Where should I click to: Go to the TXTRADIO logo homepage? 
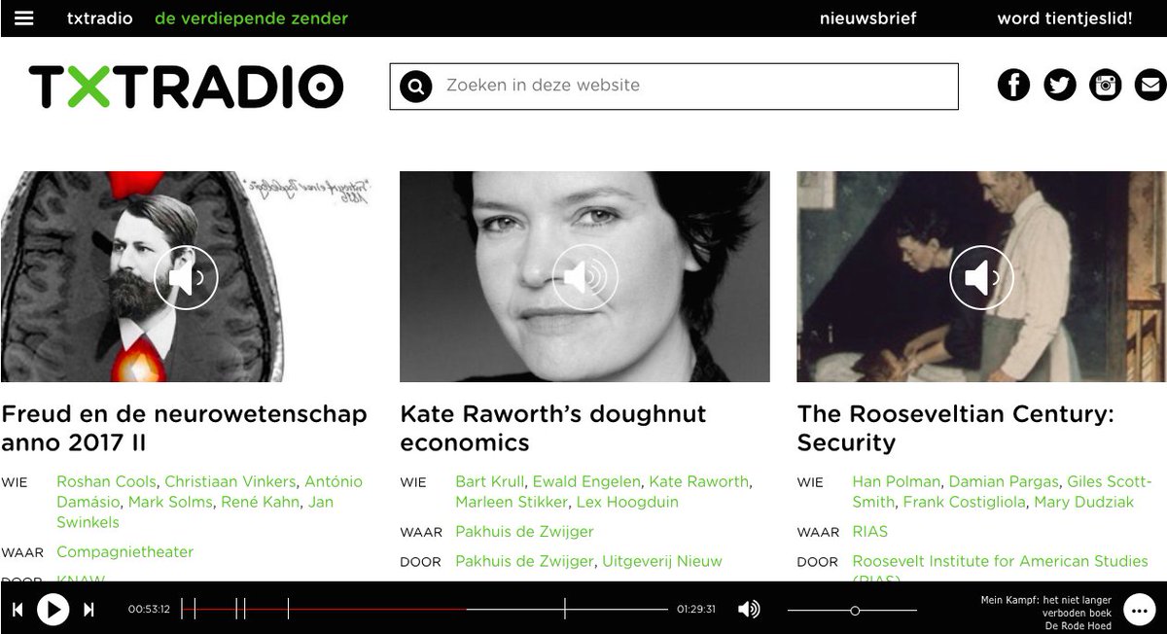point(186,87)
